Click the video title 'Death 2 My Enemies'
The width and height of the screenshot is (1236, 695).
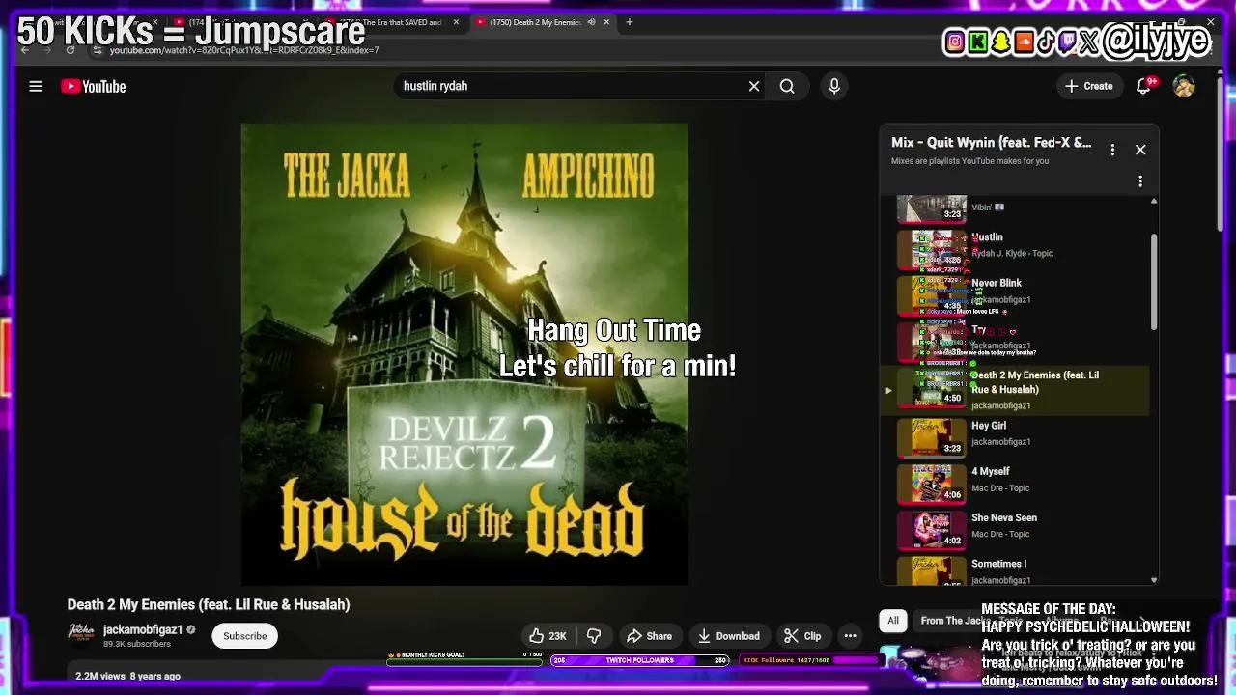(209, 604)
